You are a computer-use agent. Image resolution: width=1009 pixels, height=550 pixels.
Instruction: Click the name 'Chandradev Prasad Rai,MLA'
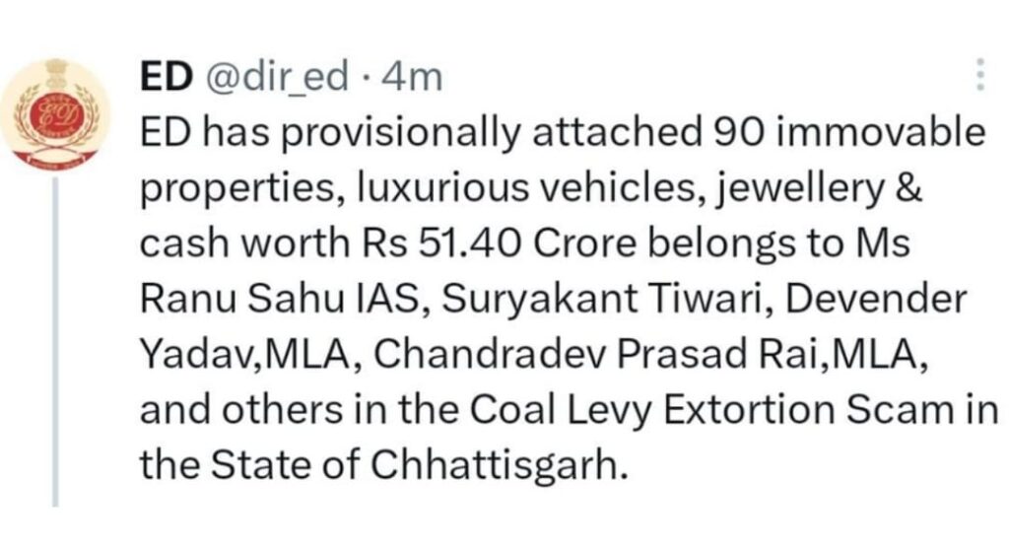(x=650, y=356)
